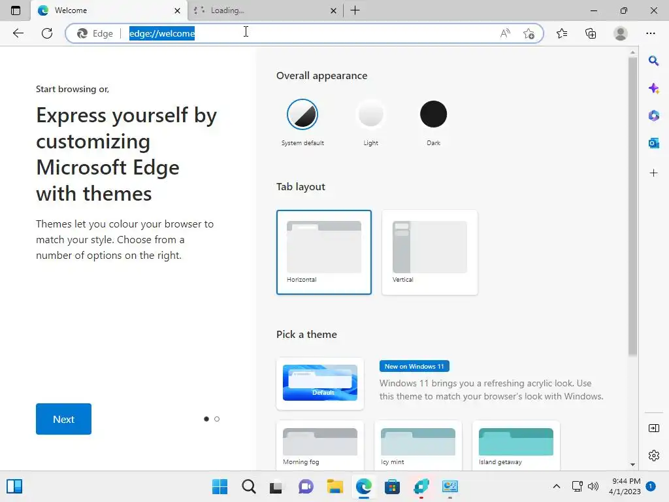The image size is (669, 502).
Task: Click the address bar showing edge://welcome
Action: click(304, 33)
